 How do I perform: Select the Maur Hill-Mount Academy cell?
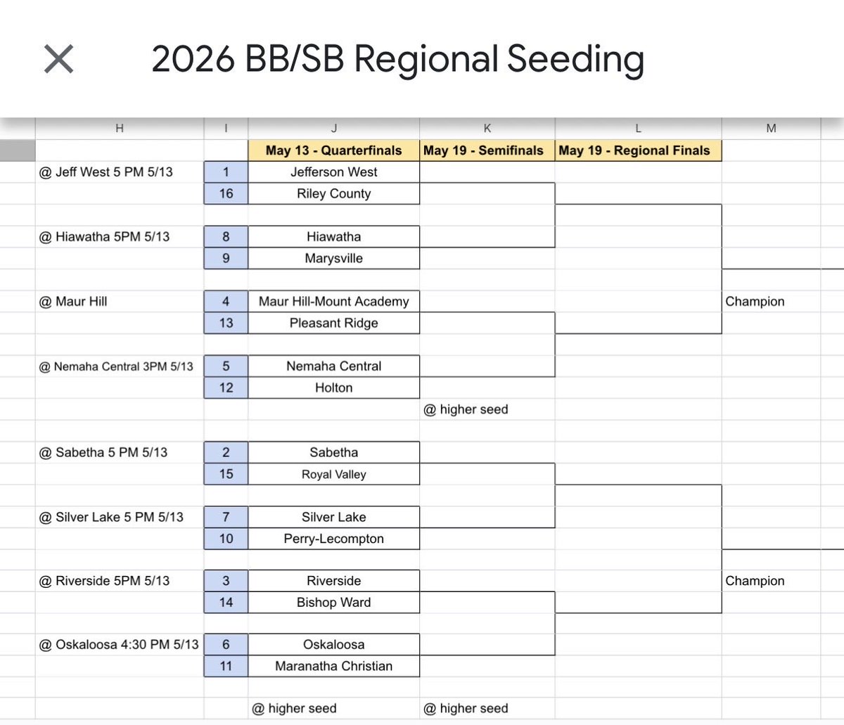coord(333,302)
